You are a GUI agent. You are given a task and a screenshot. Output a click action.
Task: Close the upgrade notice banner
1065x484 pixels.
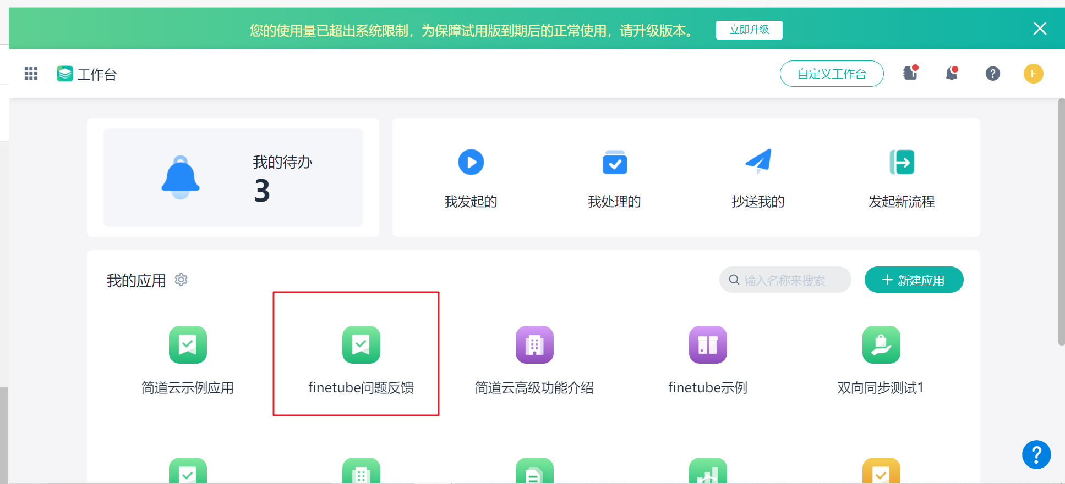coord(1040,29)
